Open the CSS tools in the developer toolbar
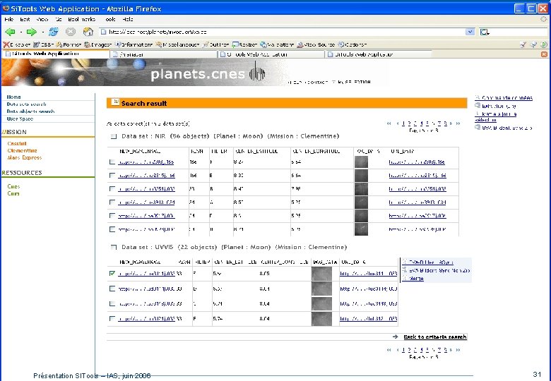The height and width of the screenshot is (381, 551). click(x=43, y=44)
